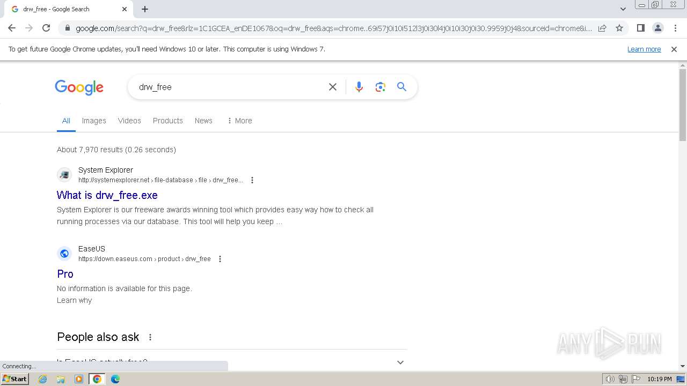687x386 pixels.
Task: Open Learn more about Chrome updates
Action: click(644, 49)
